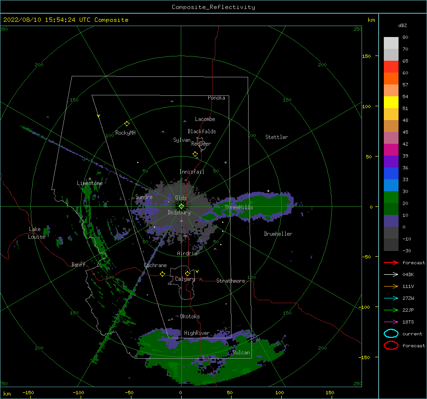
Task: Click the HighRiver label
Action: tap(197, 333)
